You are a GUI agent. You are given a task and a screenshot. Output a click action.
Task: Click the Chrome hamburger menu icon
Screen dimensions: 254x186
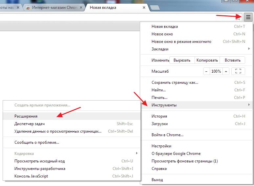(248, 17)
